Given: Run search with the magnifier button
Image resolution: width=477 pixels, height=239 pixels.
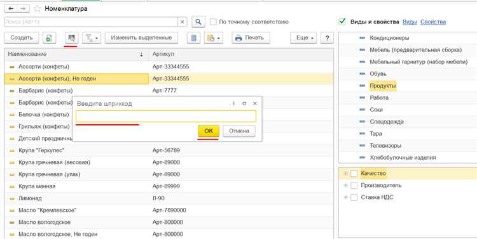Looking at the screenshot, I should [x=198, y=22].
